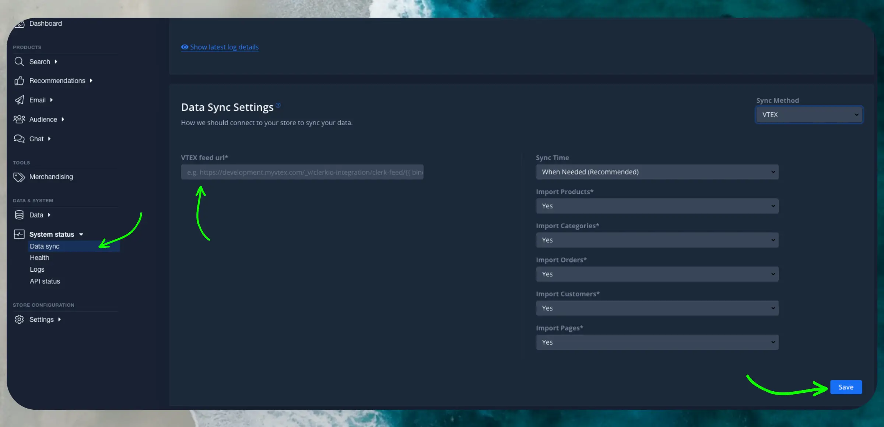Open the Settings gear icon
Viewport: 884px width, 427px height.
(19, 320)
